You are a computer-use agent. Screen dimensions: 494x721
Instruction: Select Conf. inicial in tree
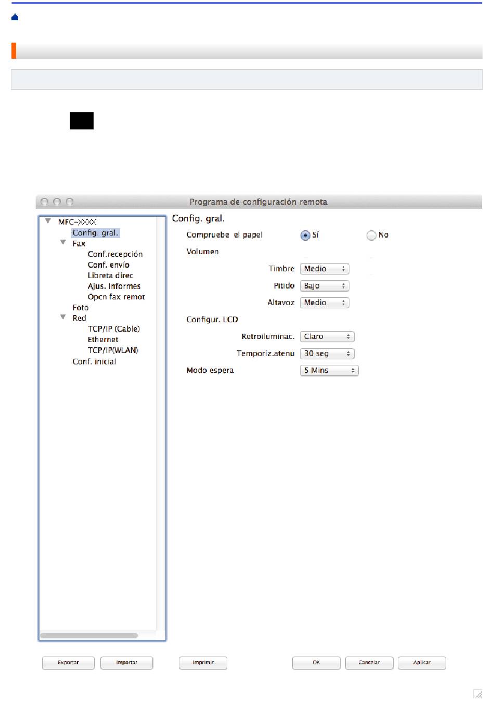94,362
